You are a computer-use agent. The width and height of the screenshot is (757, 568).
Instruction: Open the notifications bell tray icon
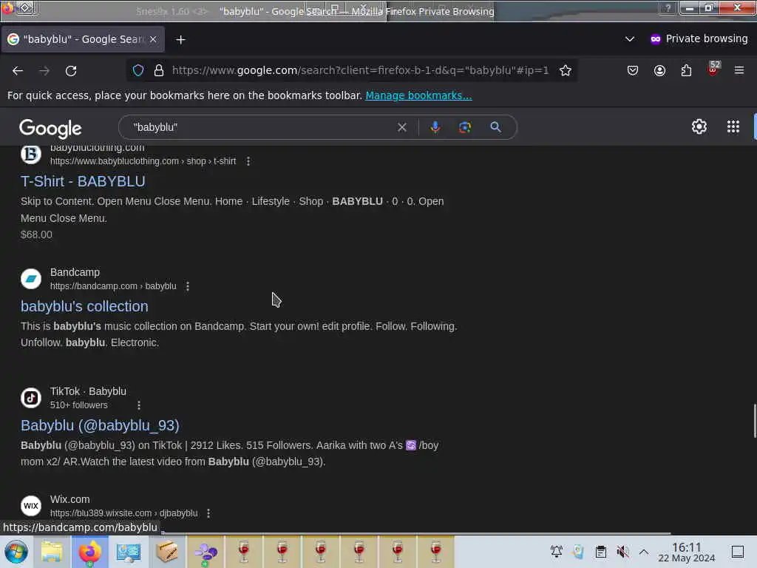(x=557, y=552)
